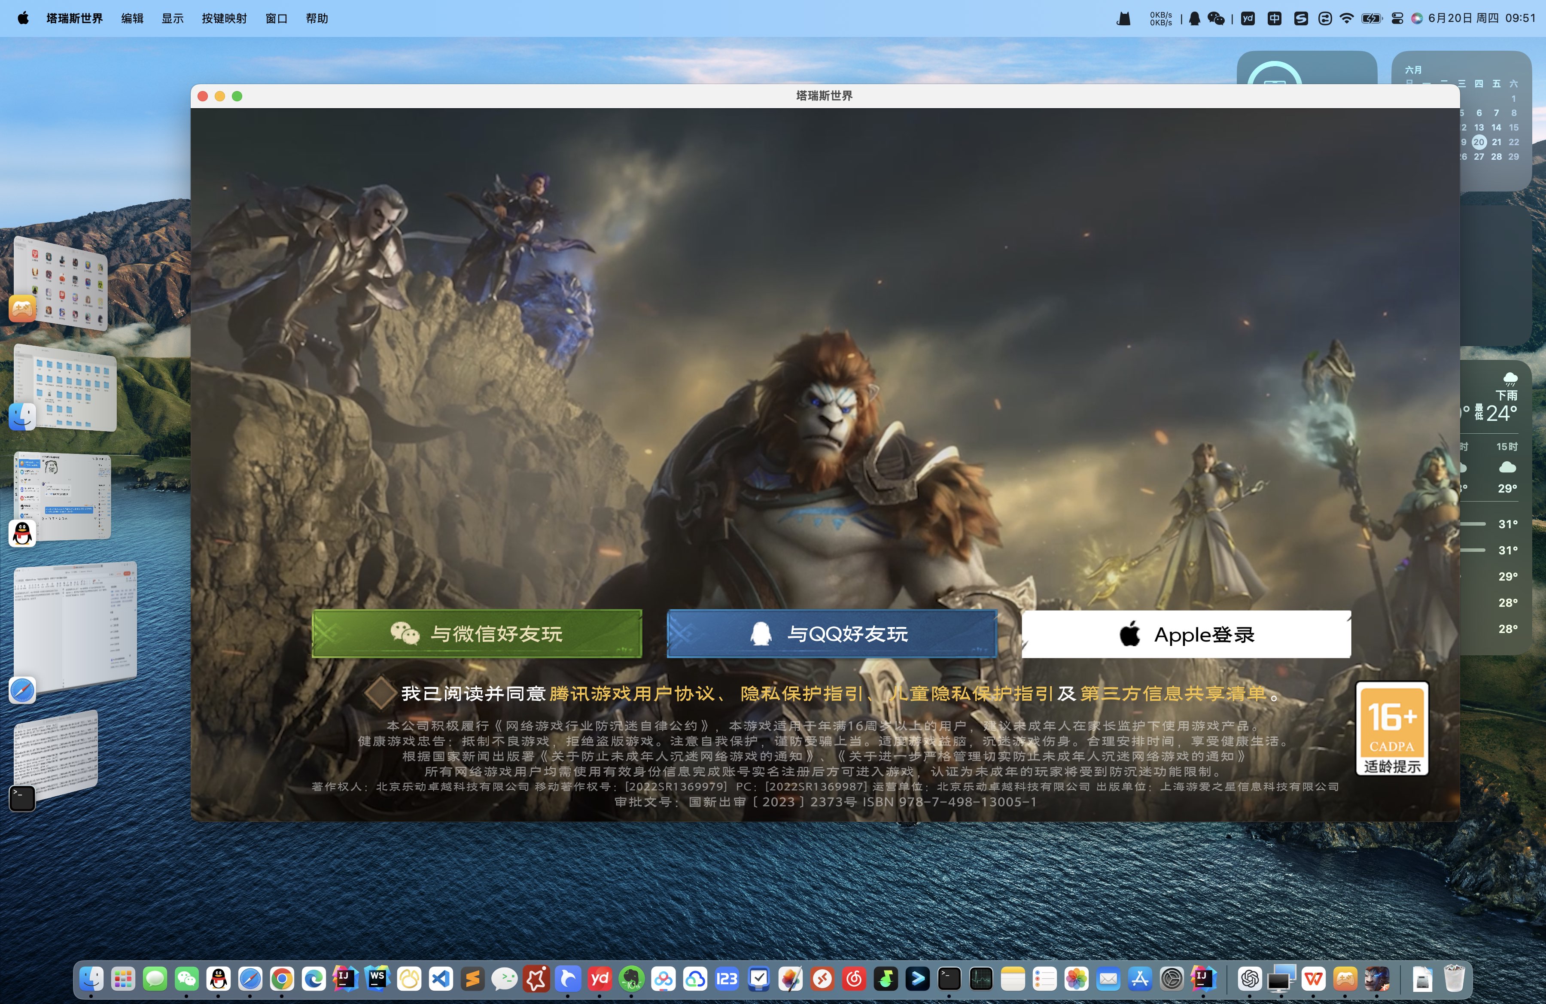
Task: Switch input method via 中 icon
Action: tap(1275, 18)
